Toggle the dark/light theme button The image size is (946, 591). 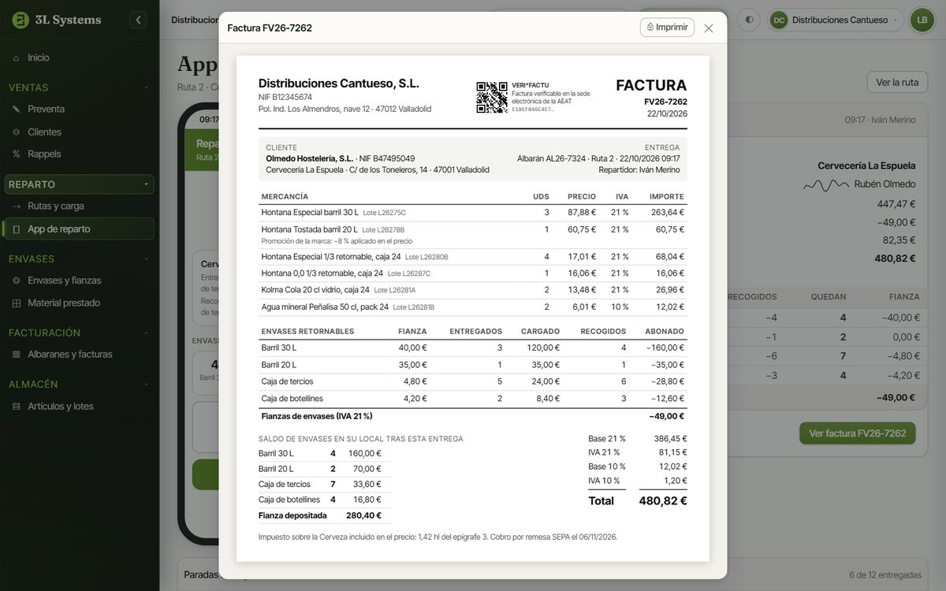pyautogui.click(x=749, y=20)
